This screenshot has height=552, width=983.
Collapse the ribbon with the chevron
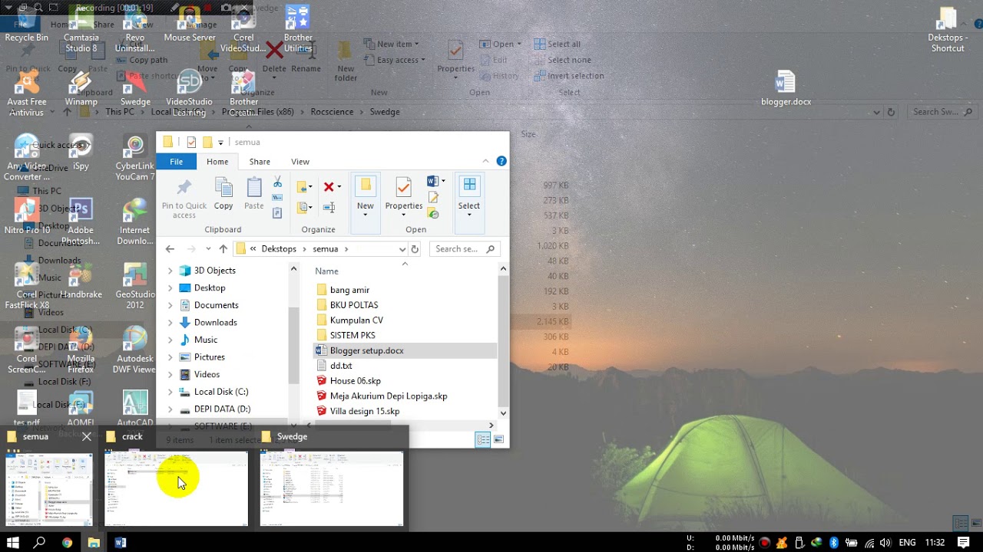[x=485, y=161]
